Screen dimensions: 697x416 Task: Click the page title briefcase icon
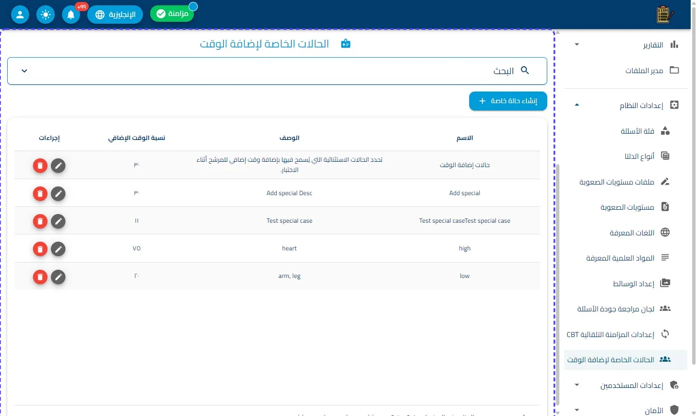coord(346,44)
